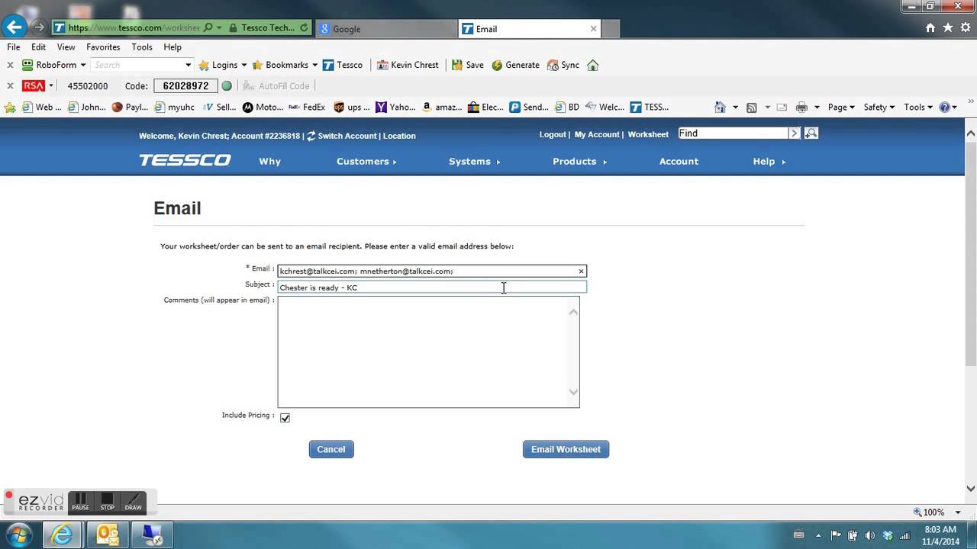The height and width of the screenshot is (549, 977).
Task: Click the green RSA status circle
Action: point(227,86)
